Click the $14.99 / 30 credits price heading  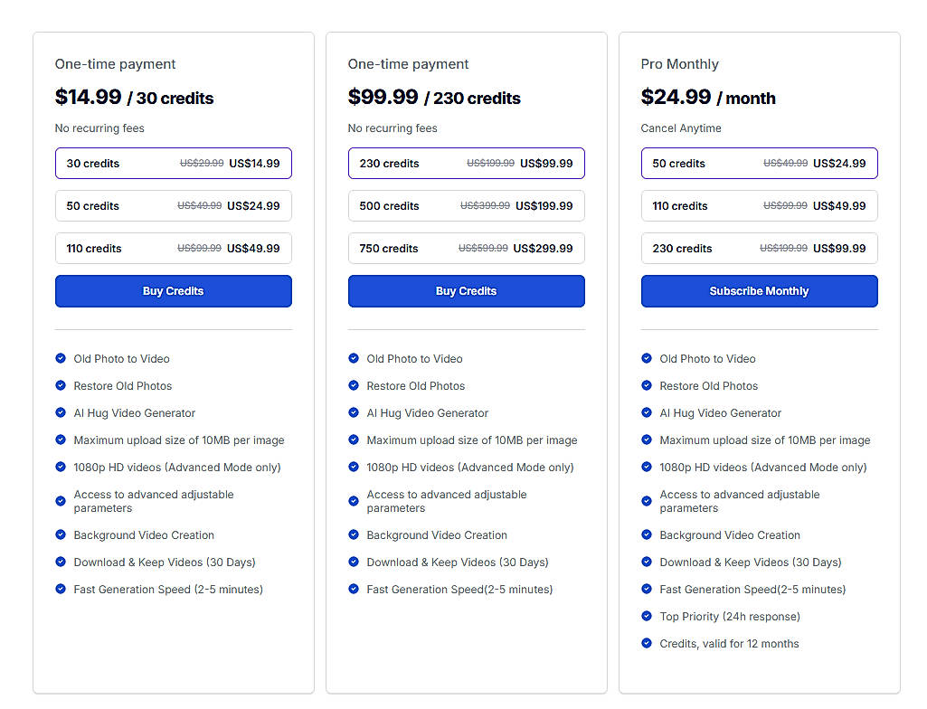pos(134,97)
